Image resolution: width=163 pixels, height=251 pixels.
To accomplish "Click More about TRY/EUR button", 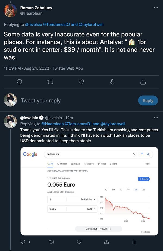I will [98, 229].
